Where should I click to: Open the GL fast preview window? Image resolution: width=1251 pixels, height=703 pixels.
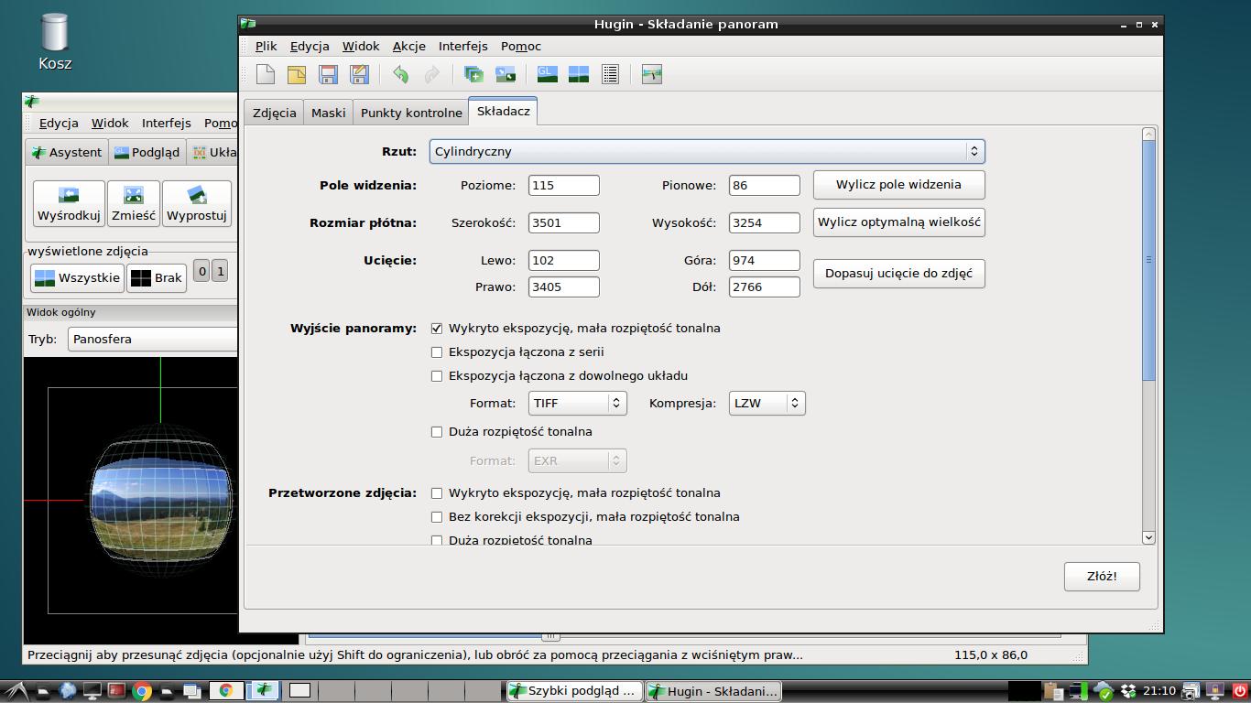tap(547, 75)
